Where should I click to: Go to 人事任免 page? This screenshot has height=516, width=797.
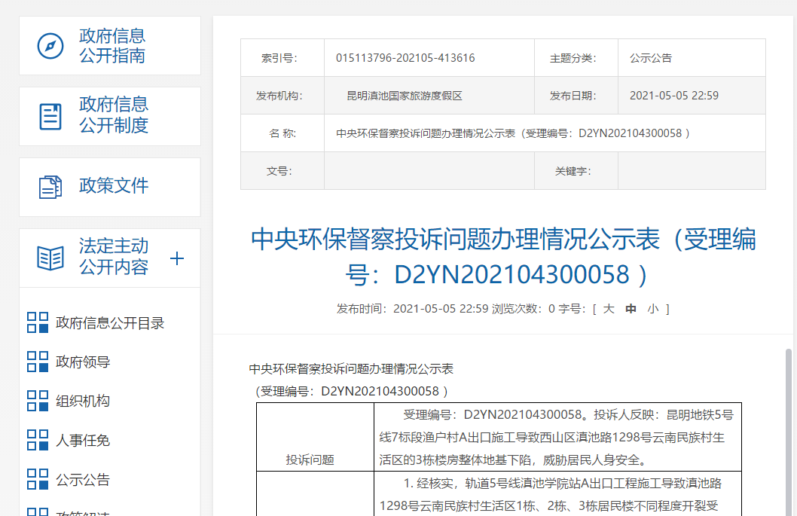[83, 440]
